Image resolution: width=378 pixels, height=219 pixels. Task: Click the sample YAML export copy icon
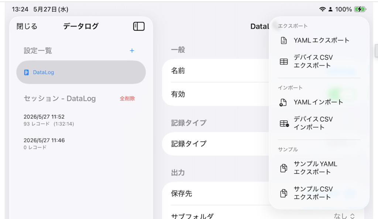click(284, 168)
